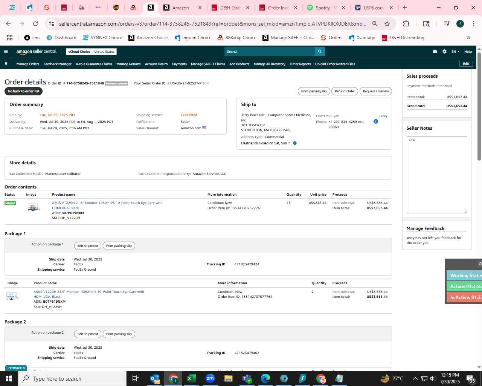
Task: Open Microsoft Edge from the taskbar
Action: (x=265, y=378)
